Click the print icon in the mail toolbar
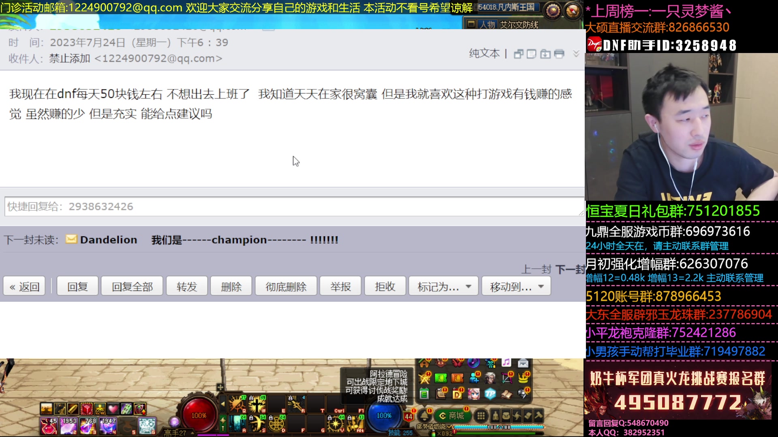This screenshot has height=437, width=778. (x=559, y=54)
